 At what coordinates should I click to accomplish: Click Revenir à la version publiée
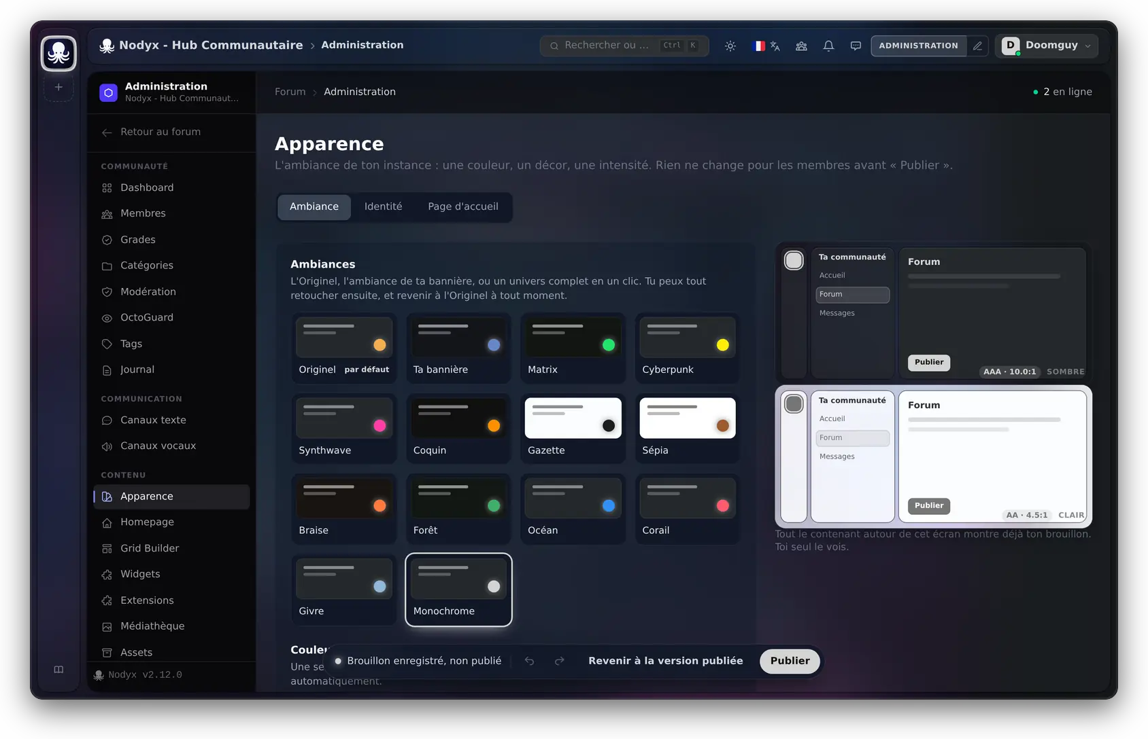[x=665, y=661]
